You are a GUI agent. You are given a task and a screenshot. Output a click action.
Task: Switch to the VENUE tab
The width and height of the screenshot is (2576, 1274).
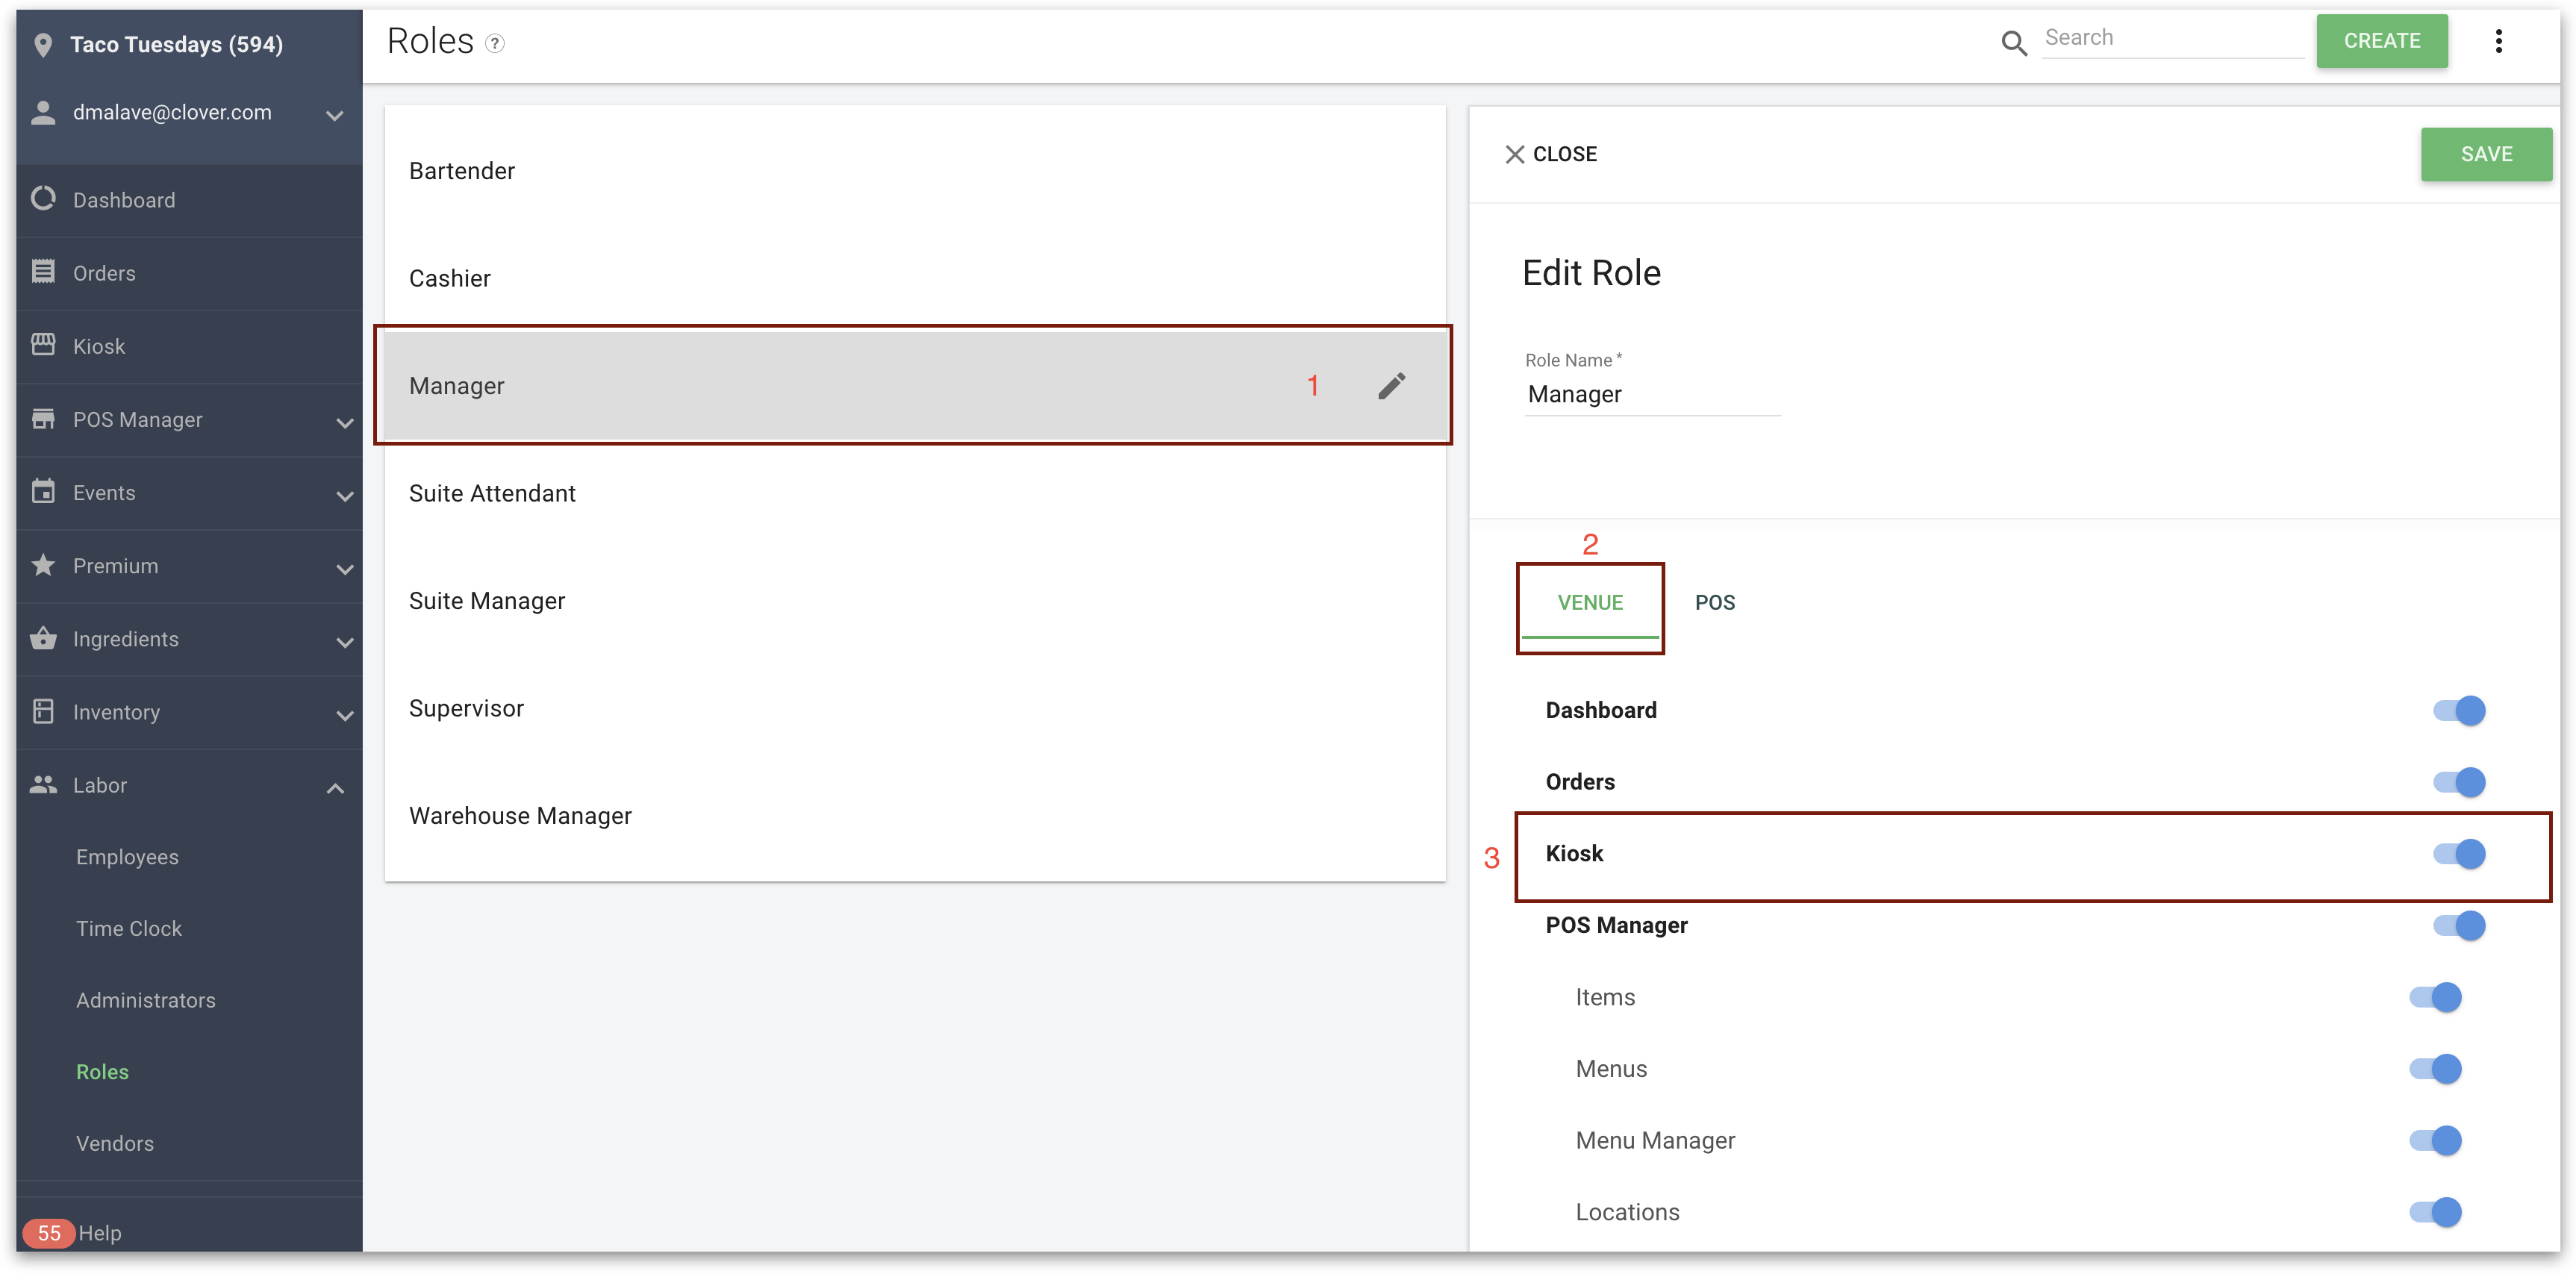pos(1590,602)
